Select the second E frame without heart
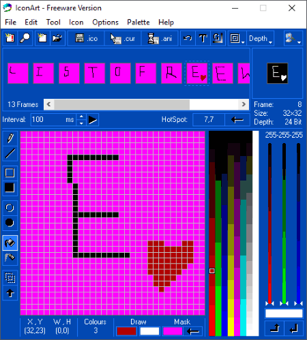 [222, 73]
